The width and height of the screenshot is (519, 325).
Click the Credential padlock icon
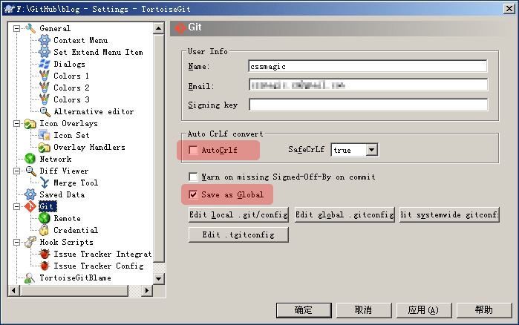click(45, 230)
